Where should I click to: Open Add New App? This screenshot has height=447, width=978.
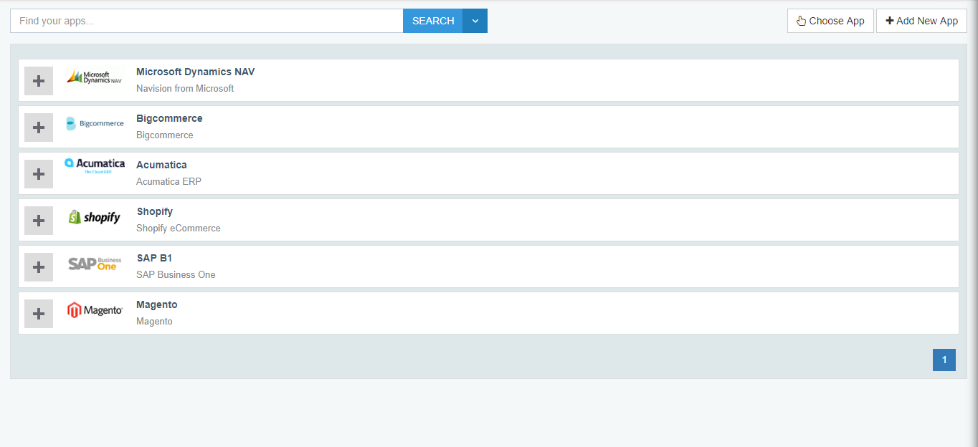[921, 20]
